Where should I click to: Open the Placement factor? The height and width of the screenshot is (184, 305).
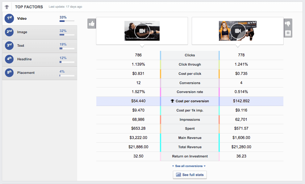(x=40, y=73)
